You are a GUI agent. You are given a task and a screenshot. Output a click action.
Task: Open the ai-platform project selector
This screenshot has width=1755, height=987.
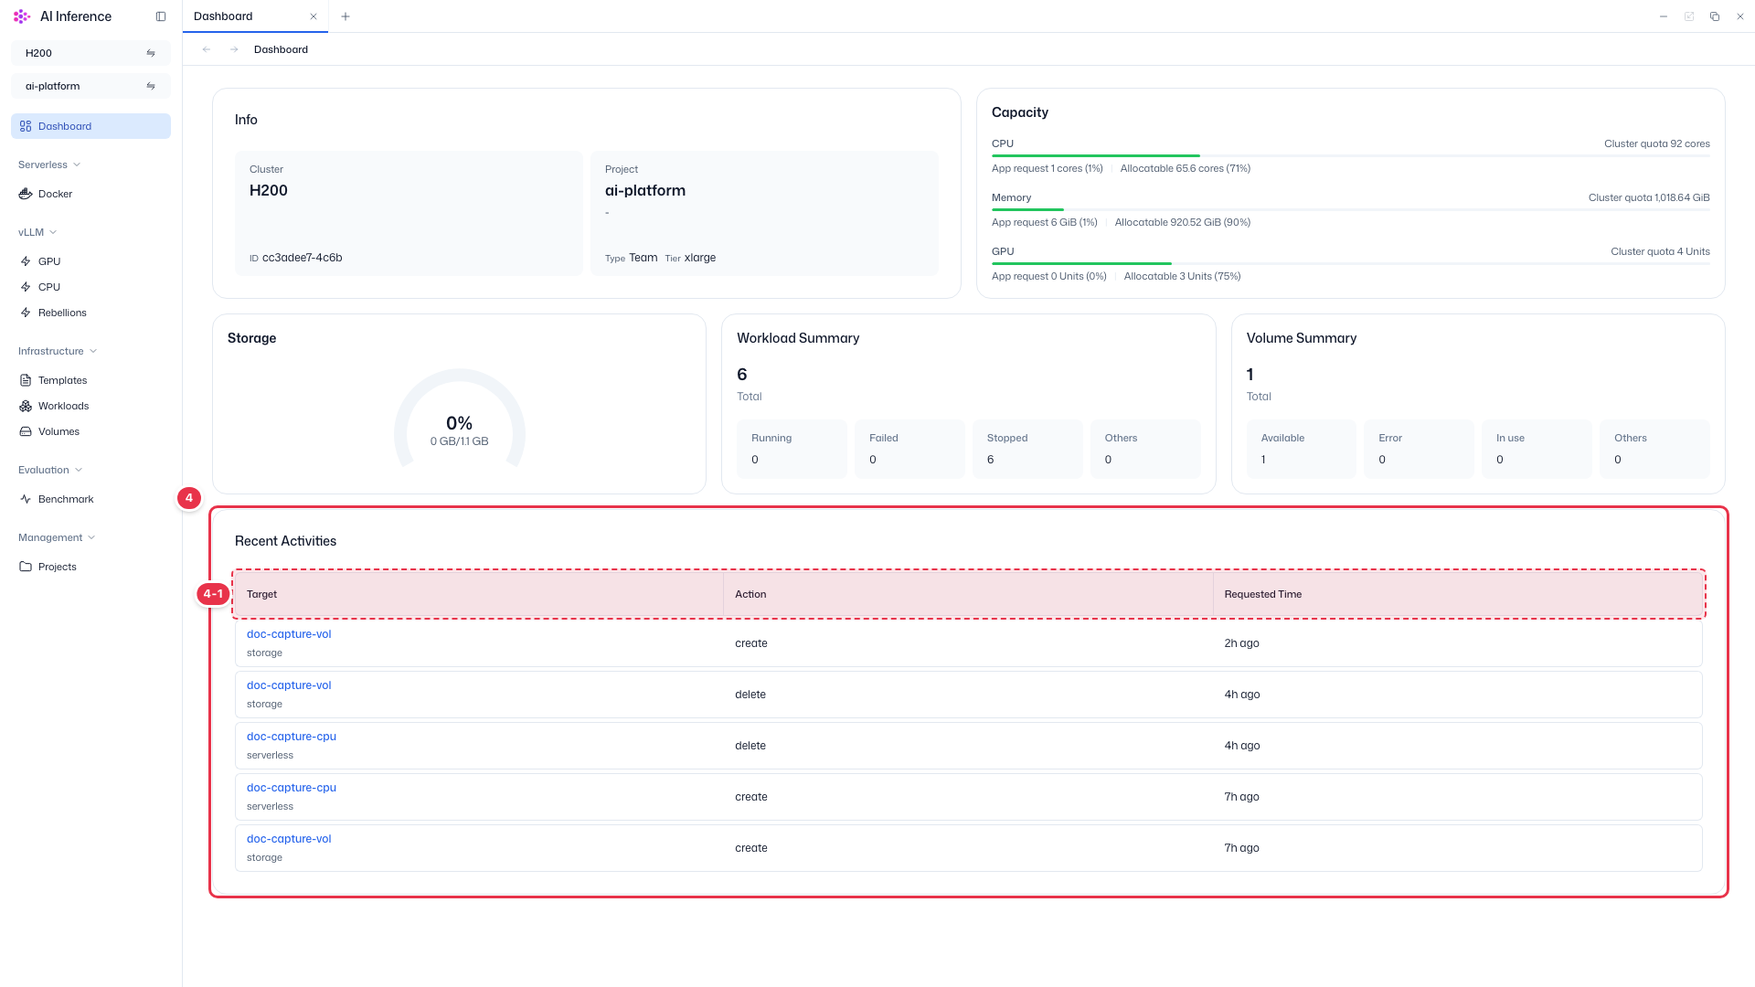(x=90, y=86)
